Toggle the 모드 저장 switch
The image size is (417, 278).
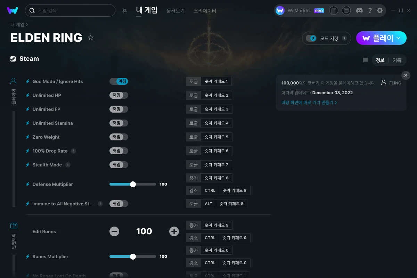tap(311, 38)
